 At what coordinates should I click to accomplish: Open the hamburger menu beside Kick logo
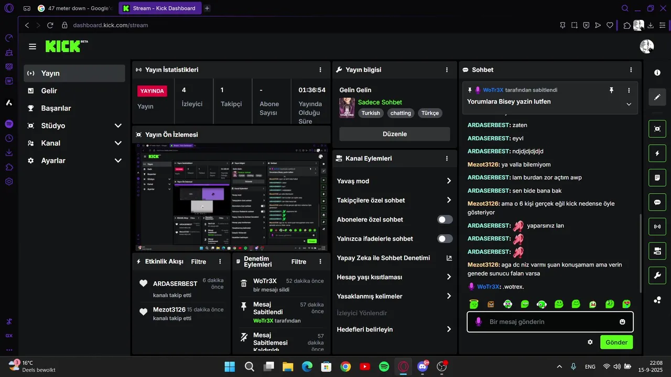[x=33, y=47]
